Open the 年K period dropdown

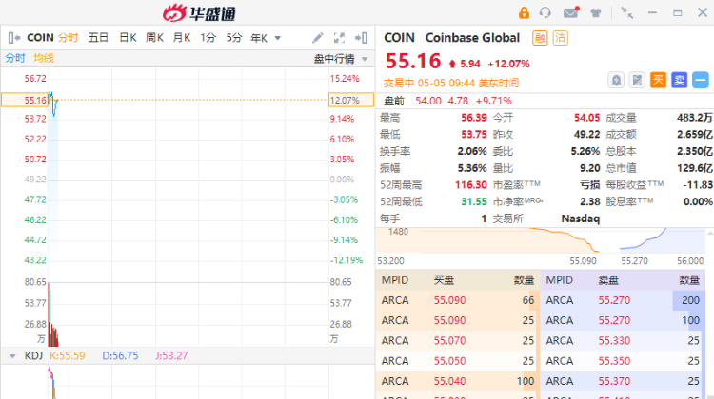(x=266, y=38)
